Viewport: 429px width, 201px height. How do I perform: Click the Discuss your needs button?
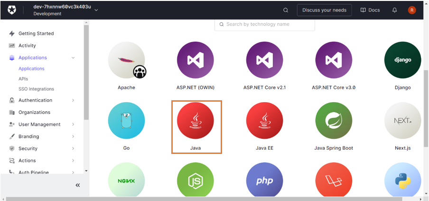point(324,10)
